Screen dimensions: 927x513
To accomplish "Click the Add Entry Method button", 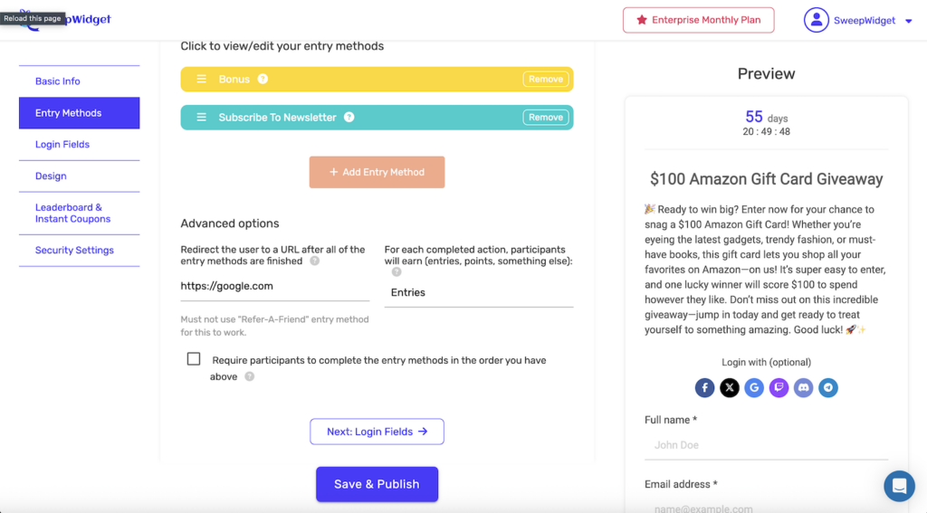I will coord(377,172).
